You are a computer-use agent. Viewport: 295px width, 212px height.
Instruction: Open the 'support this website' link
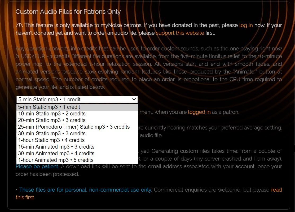coord(180,33)
